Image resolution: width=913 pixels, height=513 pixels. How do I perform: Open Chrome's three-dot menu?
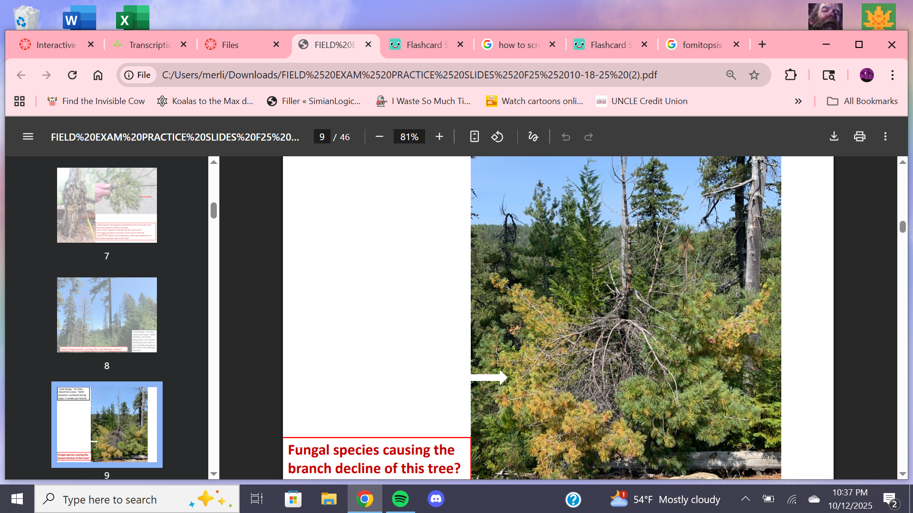(892, 75)
